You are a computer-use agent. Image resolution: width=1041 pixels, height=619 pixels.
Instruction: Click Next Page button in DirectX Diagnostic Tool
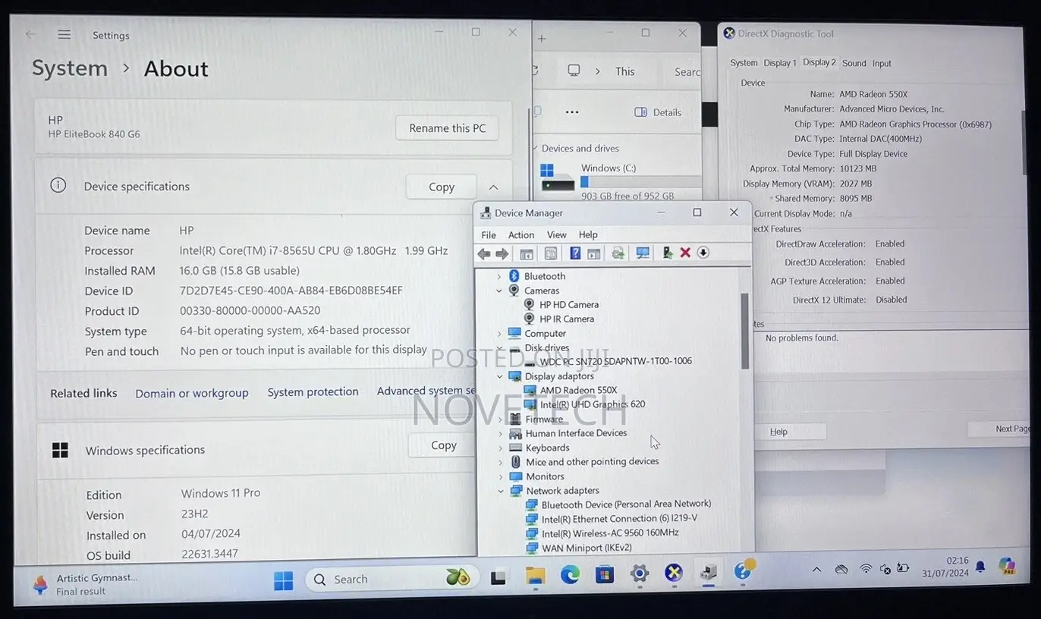(999, 429)
